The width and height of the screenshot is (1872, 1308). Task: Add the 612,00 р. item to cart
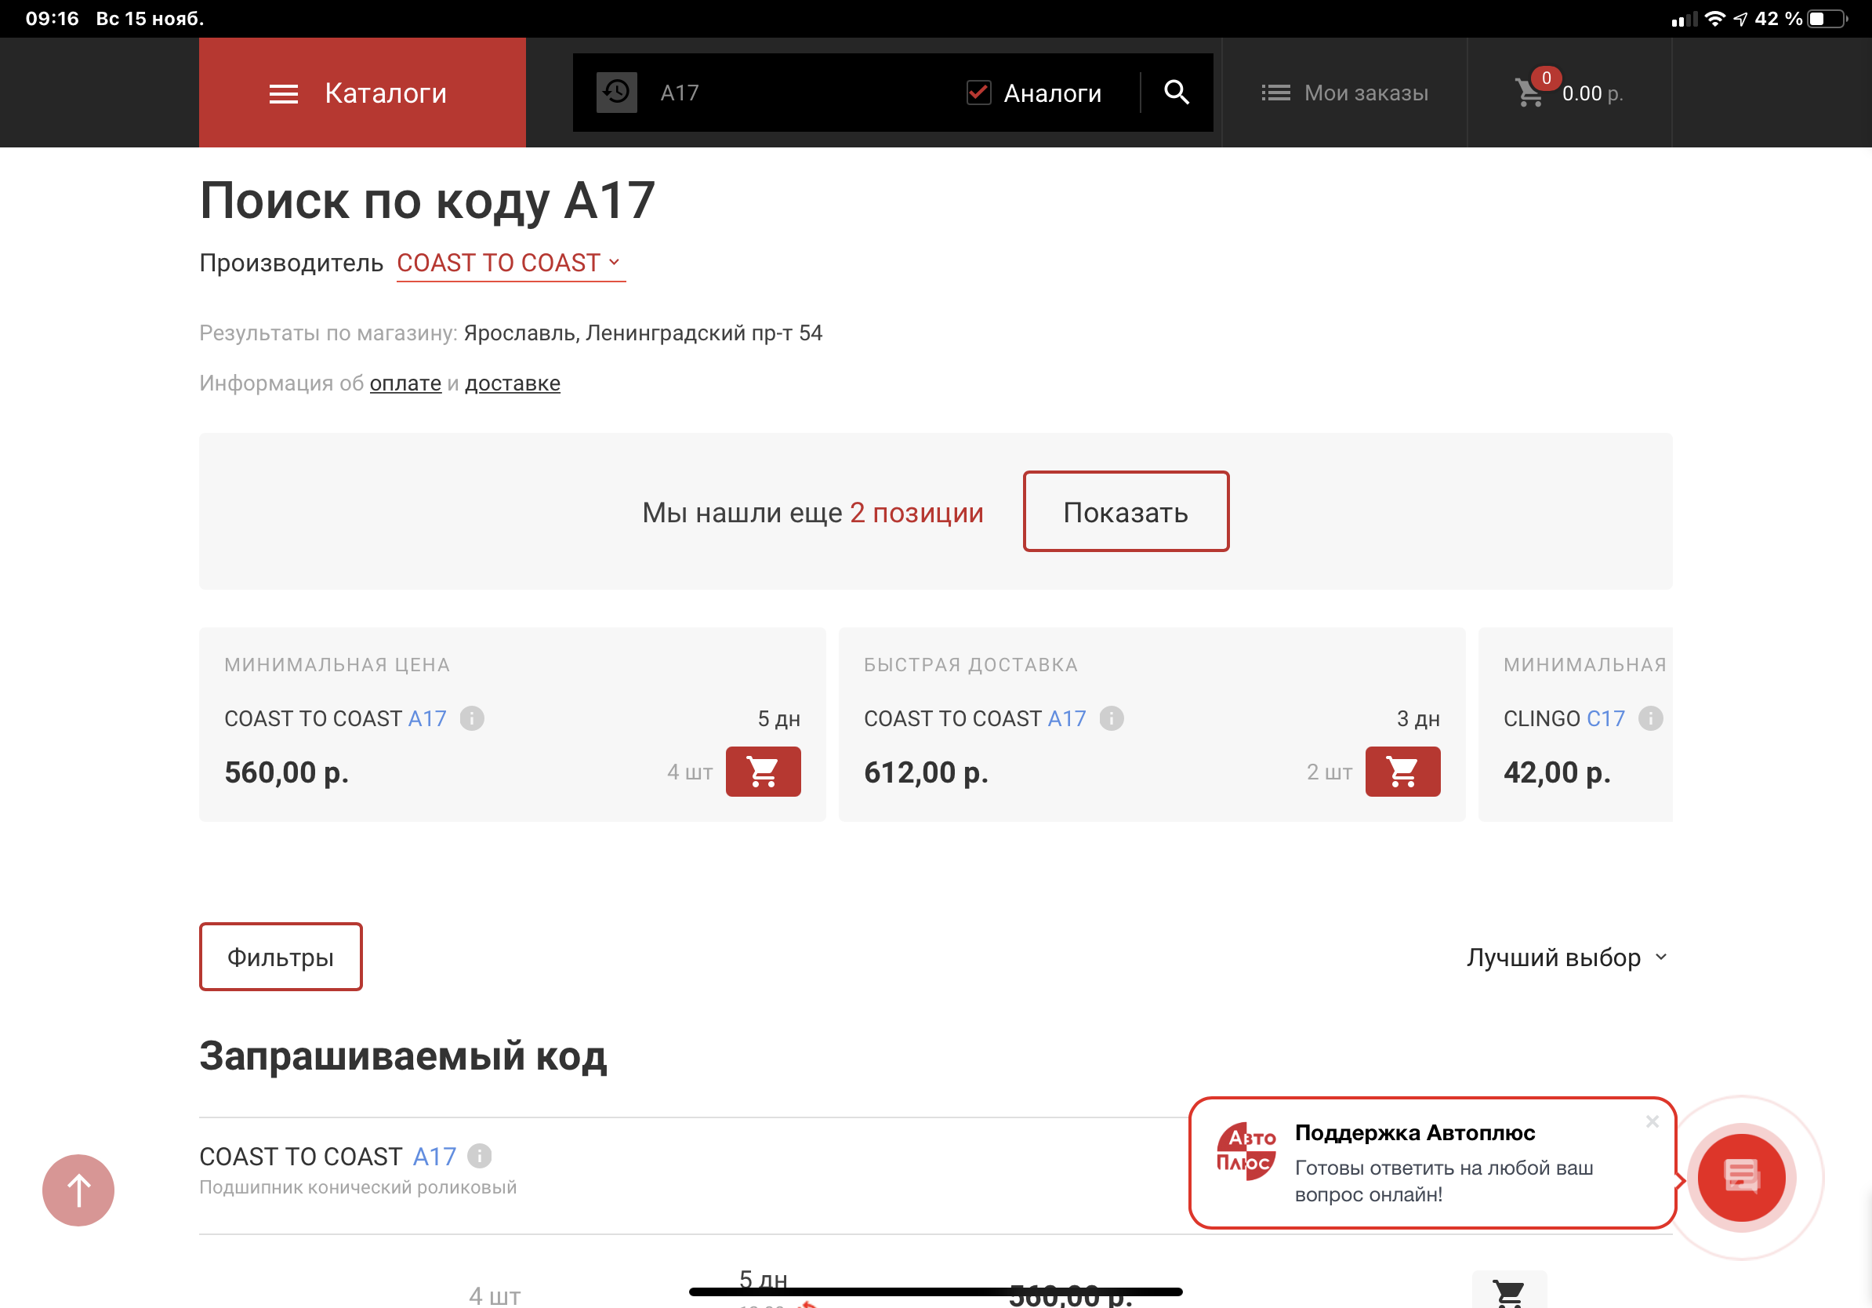click(1402, 772)
